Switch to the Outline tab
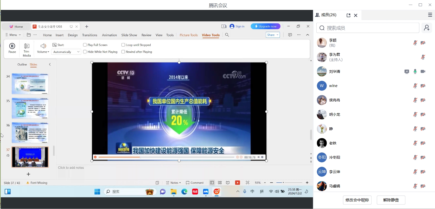The width and height of the screenshot is (435, 209). tap(22, 64)
